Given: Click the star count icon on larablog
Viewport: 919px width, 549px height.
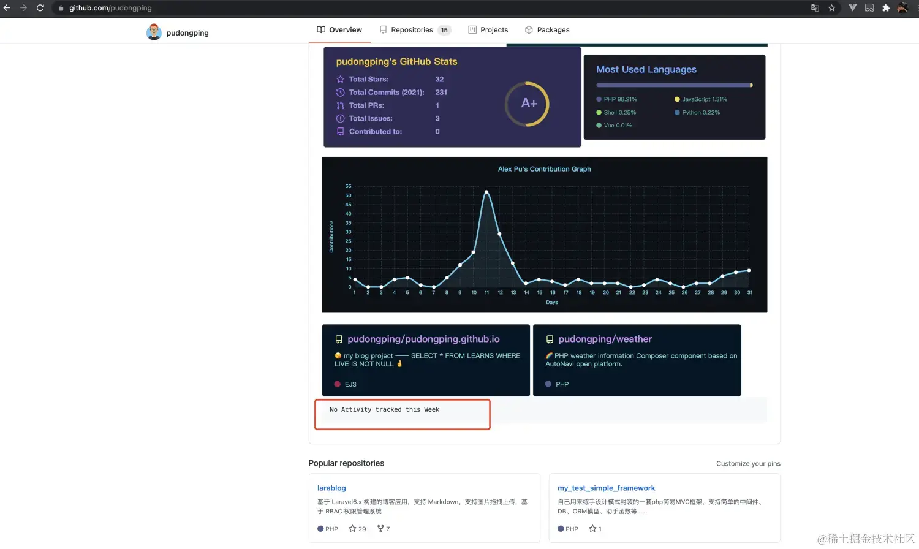Looking at the screenshot, I should 352,529.
